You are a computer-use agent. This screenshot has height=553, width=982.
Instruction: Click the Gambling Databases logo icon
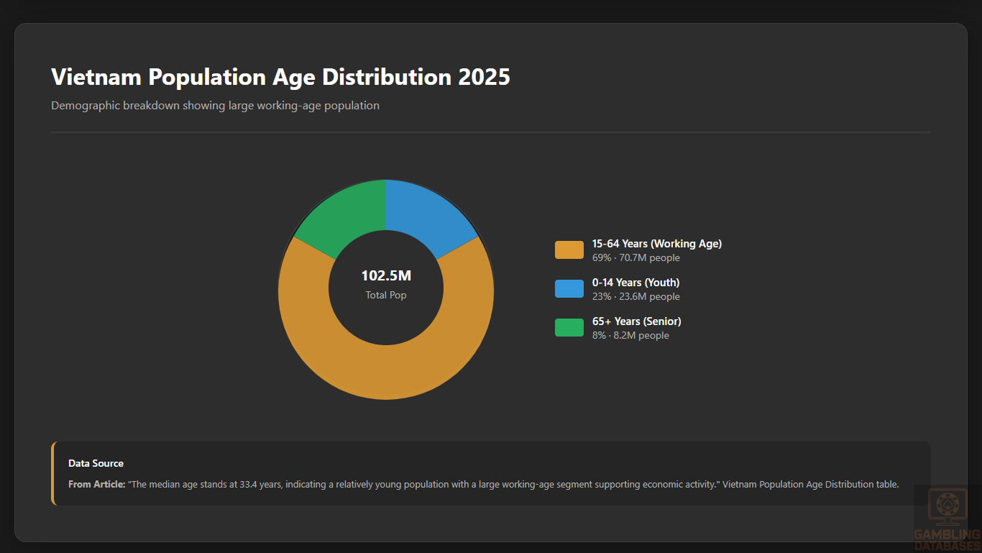947,507
